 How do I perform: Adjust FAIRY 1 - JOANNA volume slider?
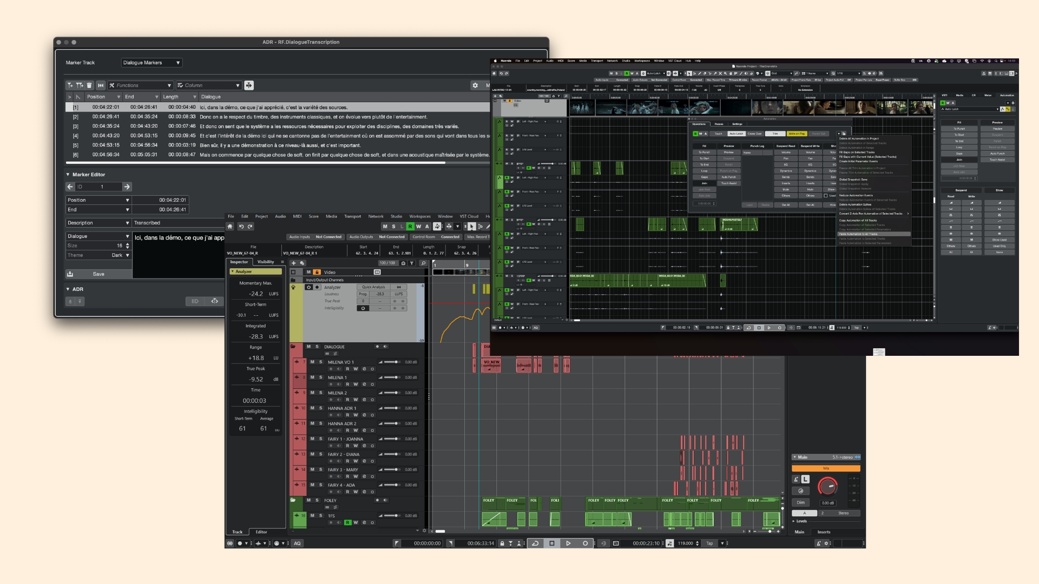click(x=396, y=439)
